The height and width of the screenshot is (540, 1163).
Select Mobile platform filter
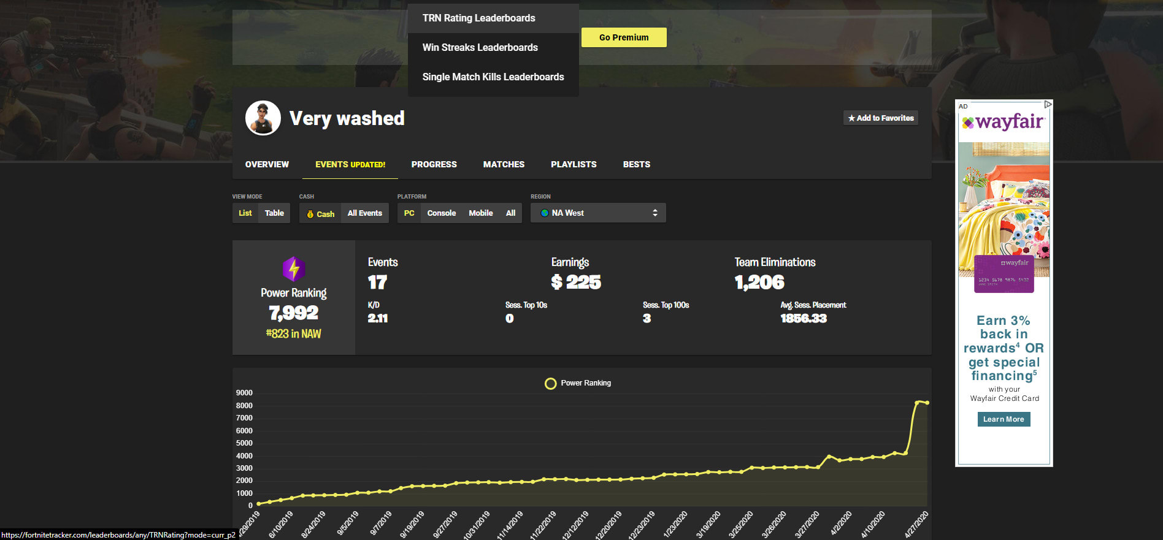(481, 213)
